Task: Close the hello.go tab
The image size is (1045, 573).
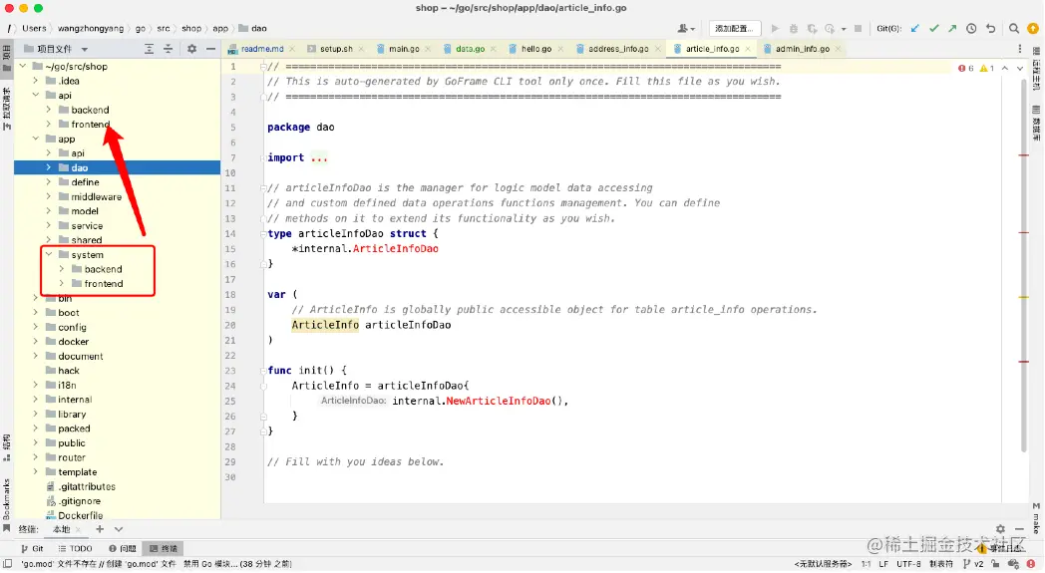Action: click(561, 49)
